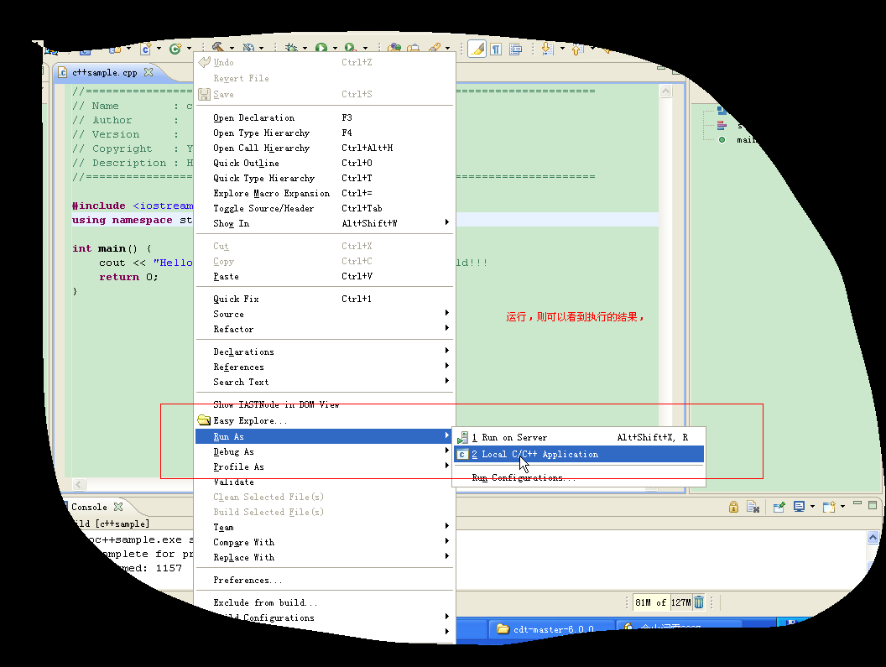Open the dropdown beside the green C icon
The width and height of the screenshot is (886, 667).
[189, 49]
